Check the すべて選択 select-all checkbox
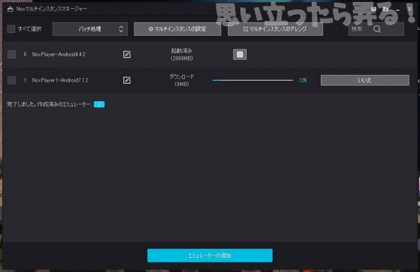This screenshot has width=420, height=272. [x=11, y=29]
